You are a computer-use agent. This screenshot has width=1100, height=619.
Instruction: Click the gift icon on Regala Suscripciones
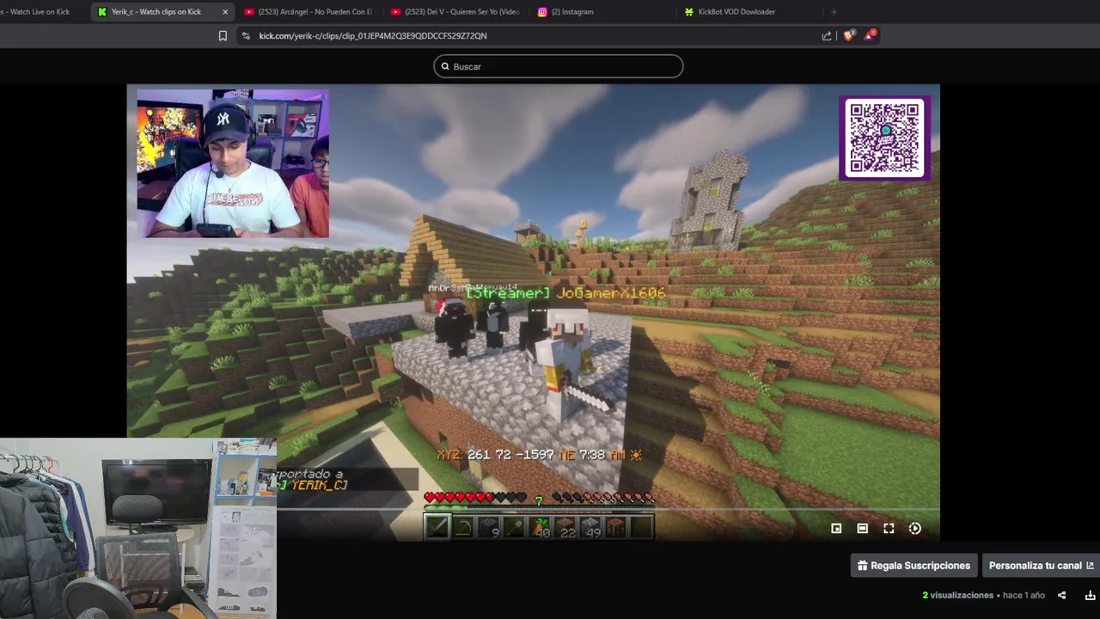click(863, 566)
